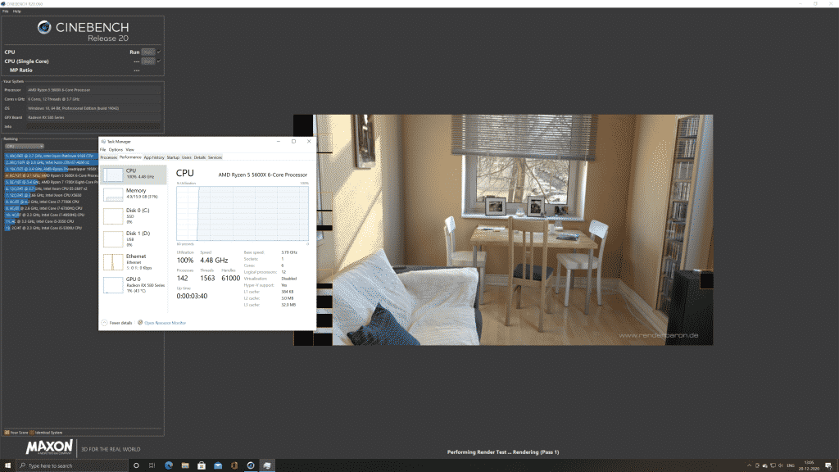Select the AMD Ryzen 7 1700X ranking row

(x=51, y=182)
